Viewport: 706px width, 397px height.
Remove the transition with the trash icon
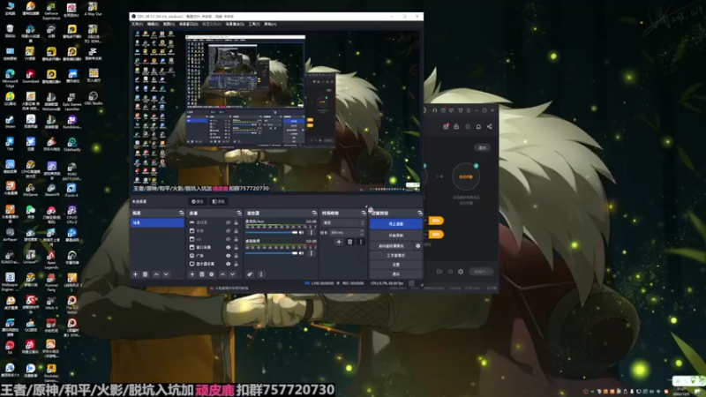349,242
